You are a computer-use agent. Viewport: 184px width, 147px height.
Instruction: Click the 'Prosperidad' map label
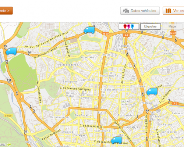[126, 115]
